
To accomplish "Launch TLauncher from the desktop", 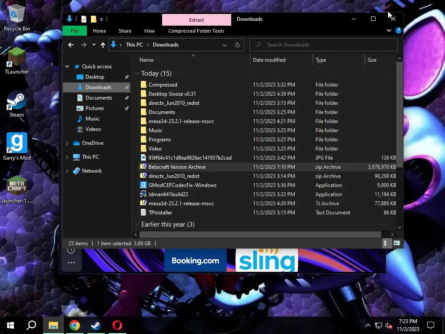I will [17, 61].
